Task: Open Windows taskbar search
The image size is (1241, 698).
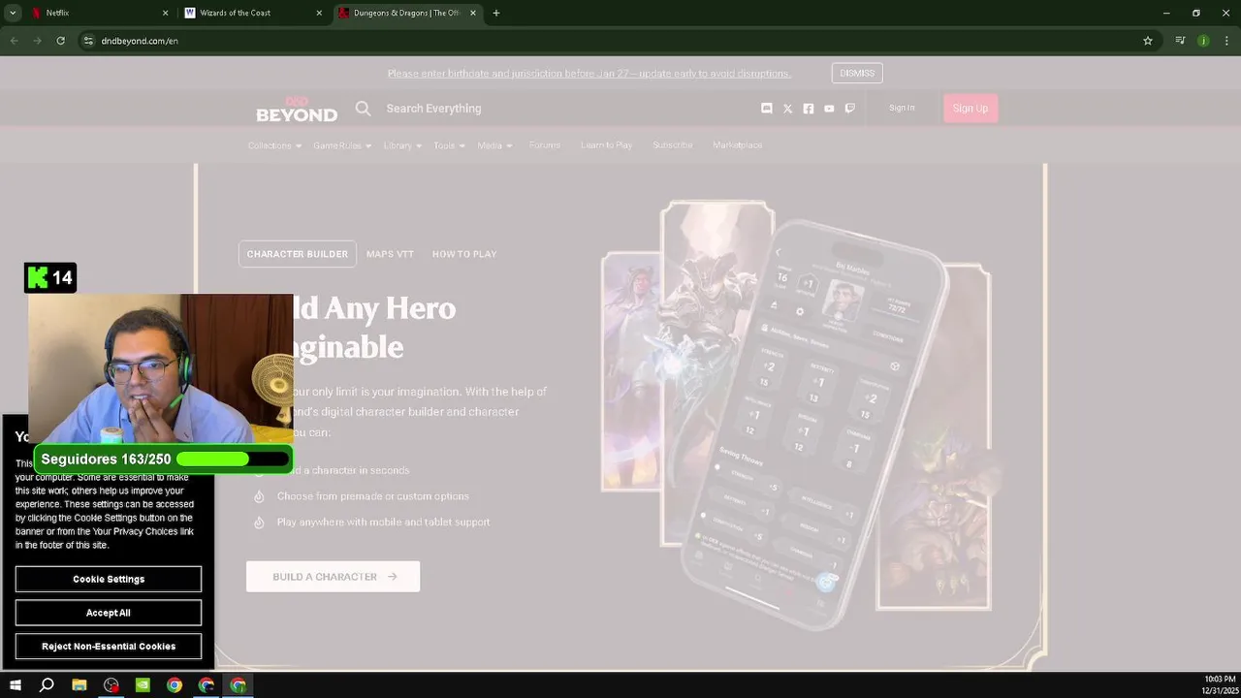Action: 47,685
